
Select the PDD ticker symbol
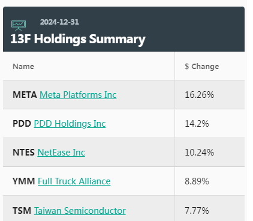point(22,124)
